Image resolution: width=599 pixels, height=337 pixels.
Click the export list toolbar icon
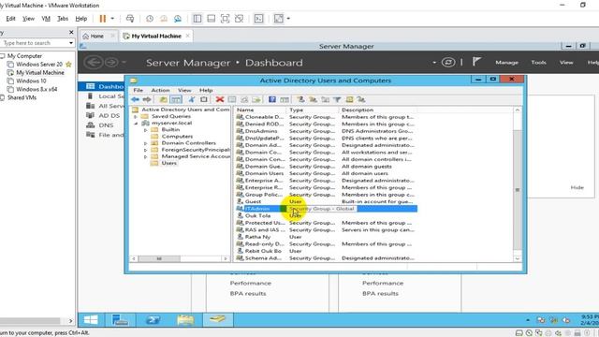[x=256, y=99]
